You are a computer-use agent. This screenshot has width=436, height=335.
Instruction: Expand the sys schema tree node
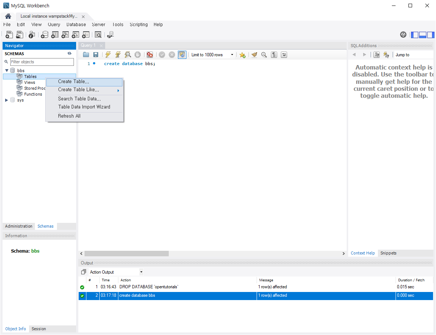click(x=7, y=100)
